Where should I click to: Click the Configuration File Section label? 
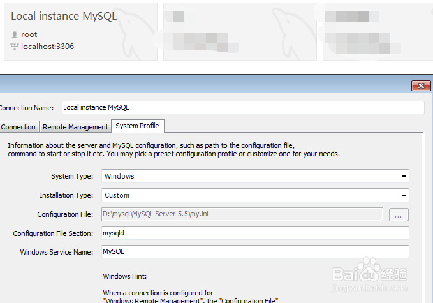click(x=53, y=233)
